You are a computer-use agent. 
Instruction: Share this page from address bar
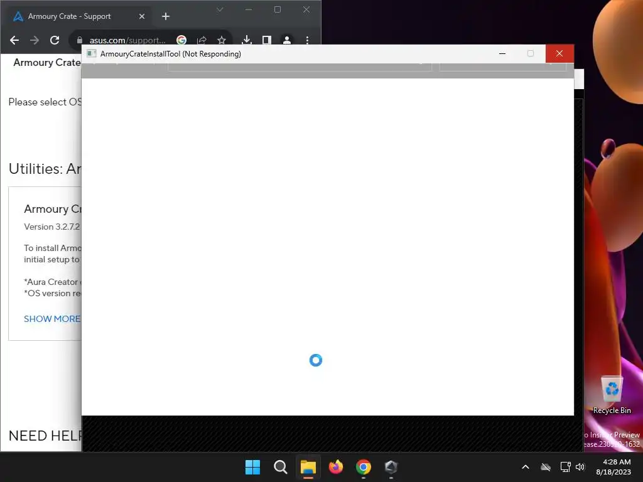click(202, 40)
